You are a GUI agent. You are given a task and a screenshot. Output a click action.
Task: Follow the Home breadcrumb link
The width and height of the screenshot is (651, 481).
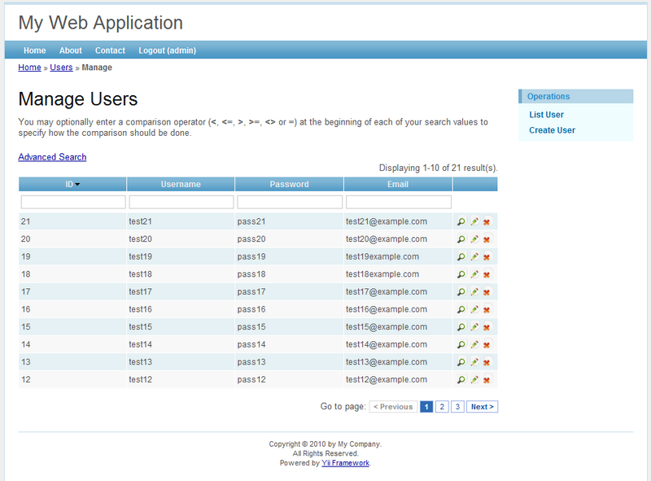pos(29,68)
